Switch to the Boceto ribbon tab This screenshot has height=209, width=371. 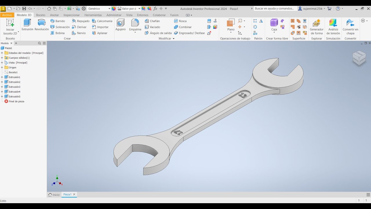pyautogui.click(x=41, y=15)
